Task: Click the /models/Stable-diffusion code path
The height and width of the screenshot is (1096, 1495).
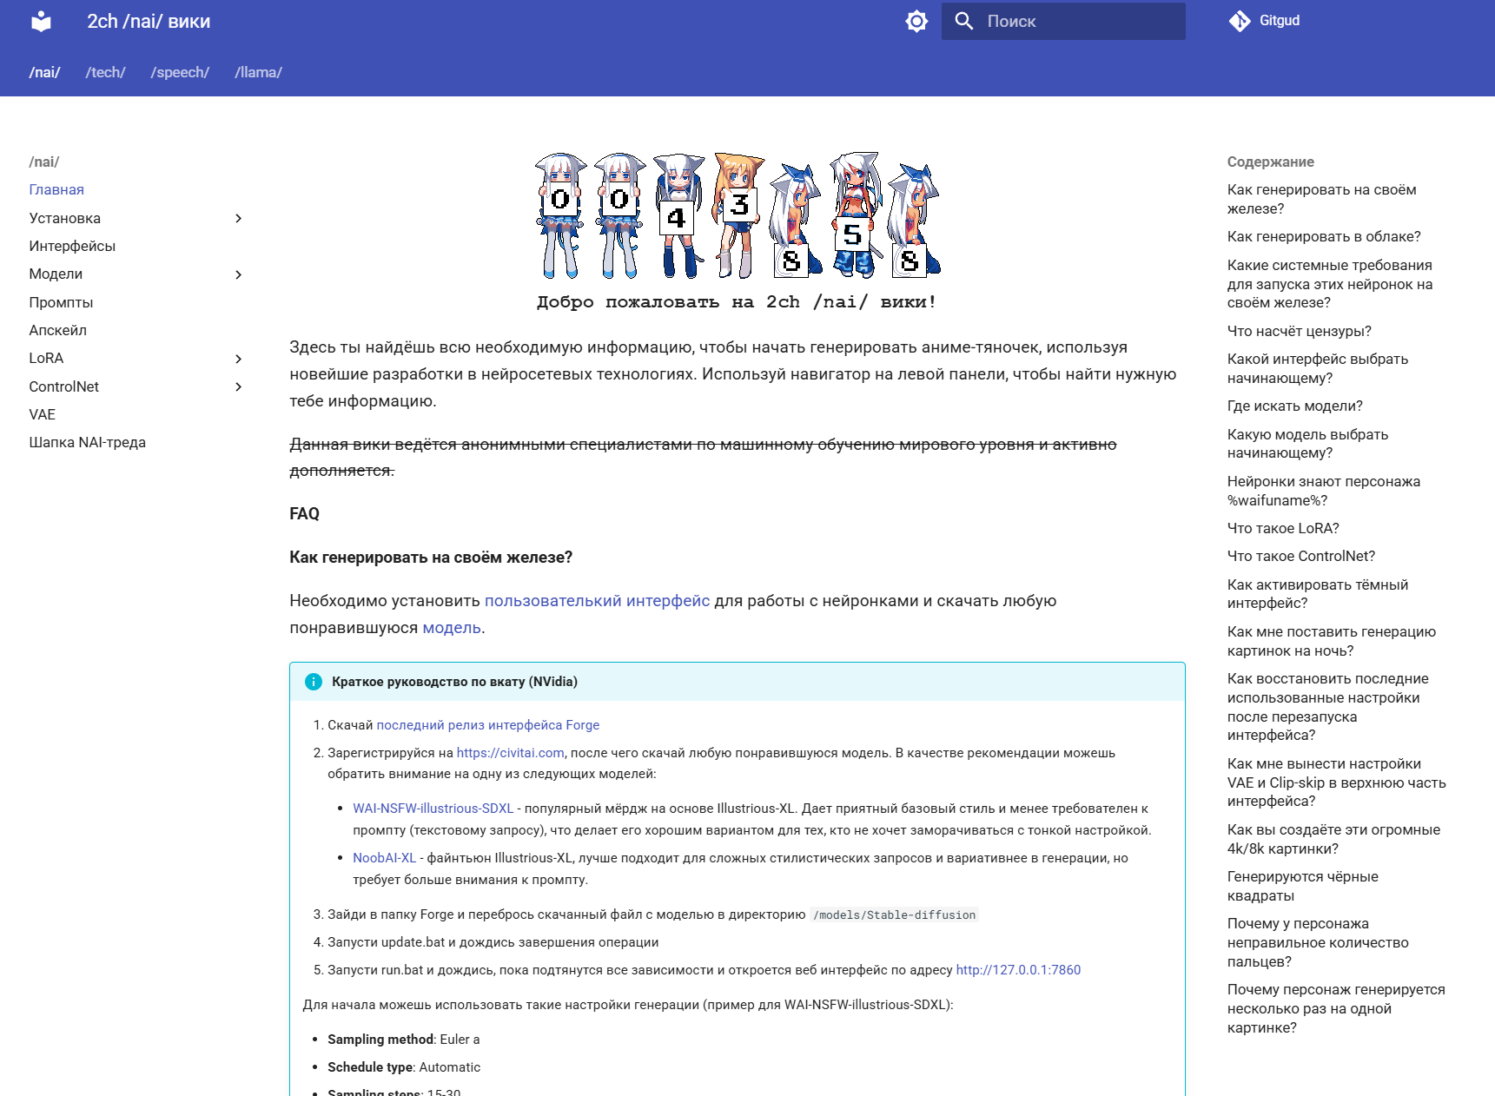Action: coord(895,914)
